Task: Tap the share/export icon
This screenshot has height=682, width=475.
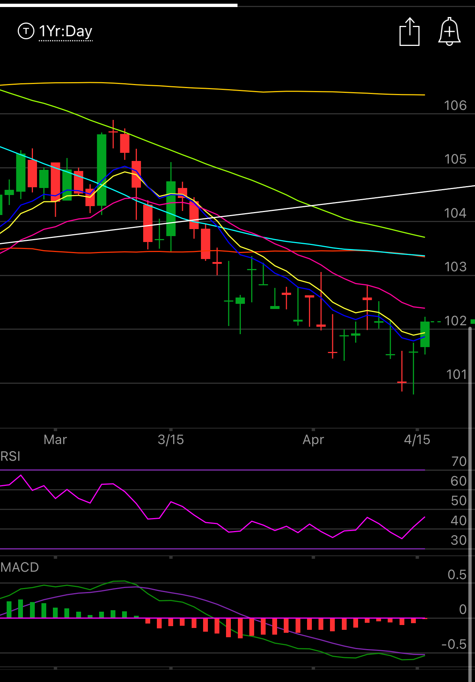Action: coord(410,32)
